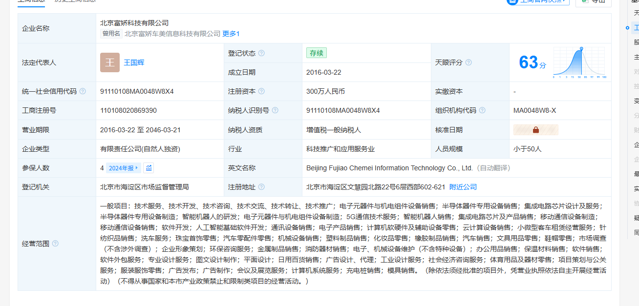This screenshot has height=306, width=639.
Task: Click the question mark next to 天眼评分
Action: click(469, 62)
